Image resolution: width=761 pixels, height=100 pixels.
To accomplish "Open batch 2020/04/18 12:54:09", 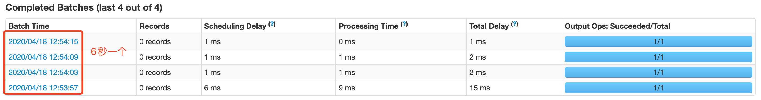I will 43,57.
